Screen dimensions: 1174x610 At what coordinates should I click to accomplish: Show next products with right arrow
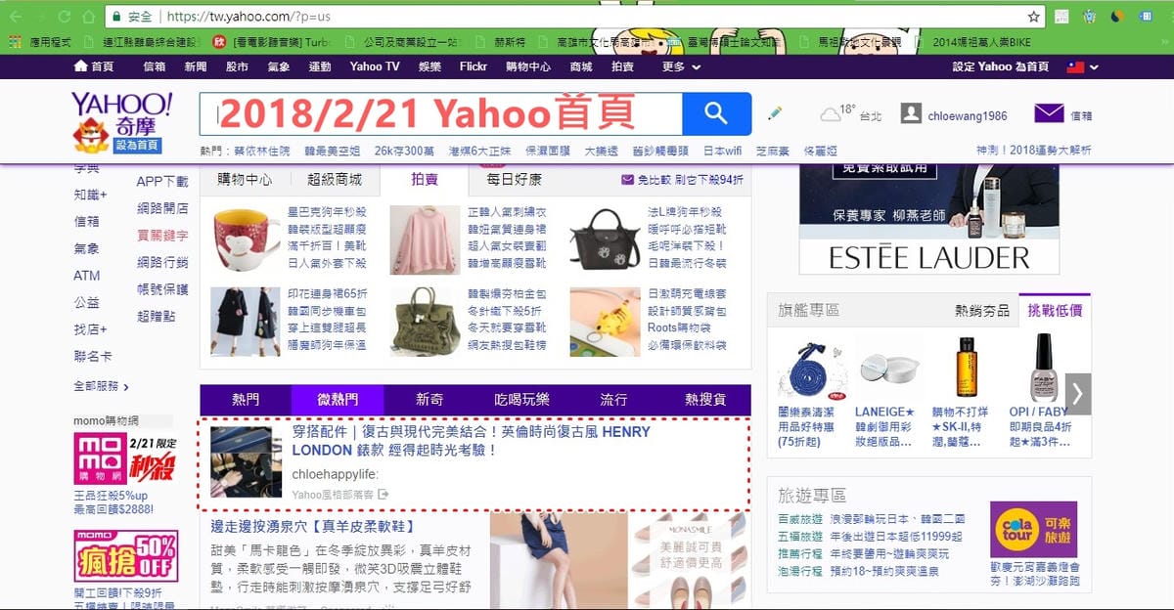pyautogui.click(x=1077, y=393)
